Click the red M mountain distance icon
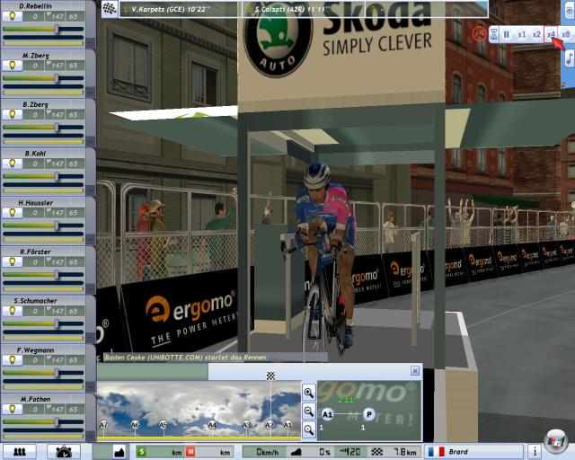Image resolution: width=575 pixels, height=460 pixels. [190, 452]
